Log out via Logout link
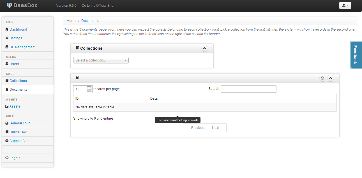The width and height of the screenshot is (362, 178). (x=15, y=158)
